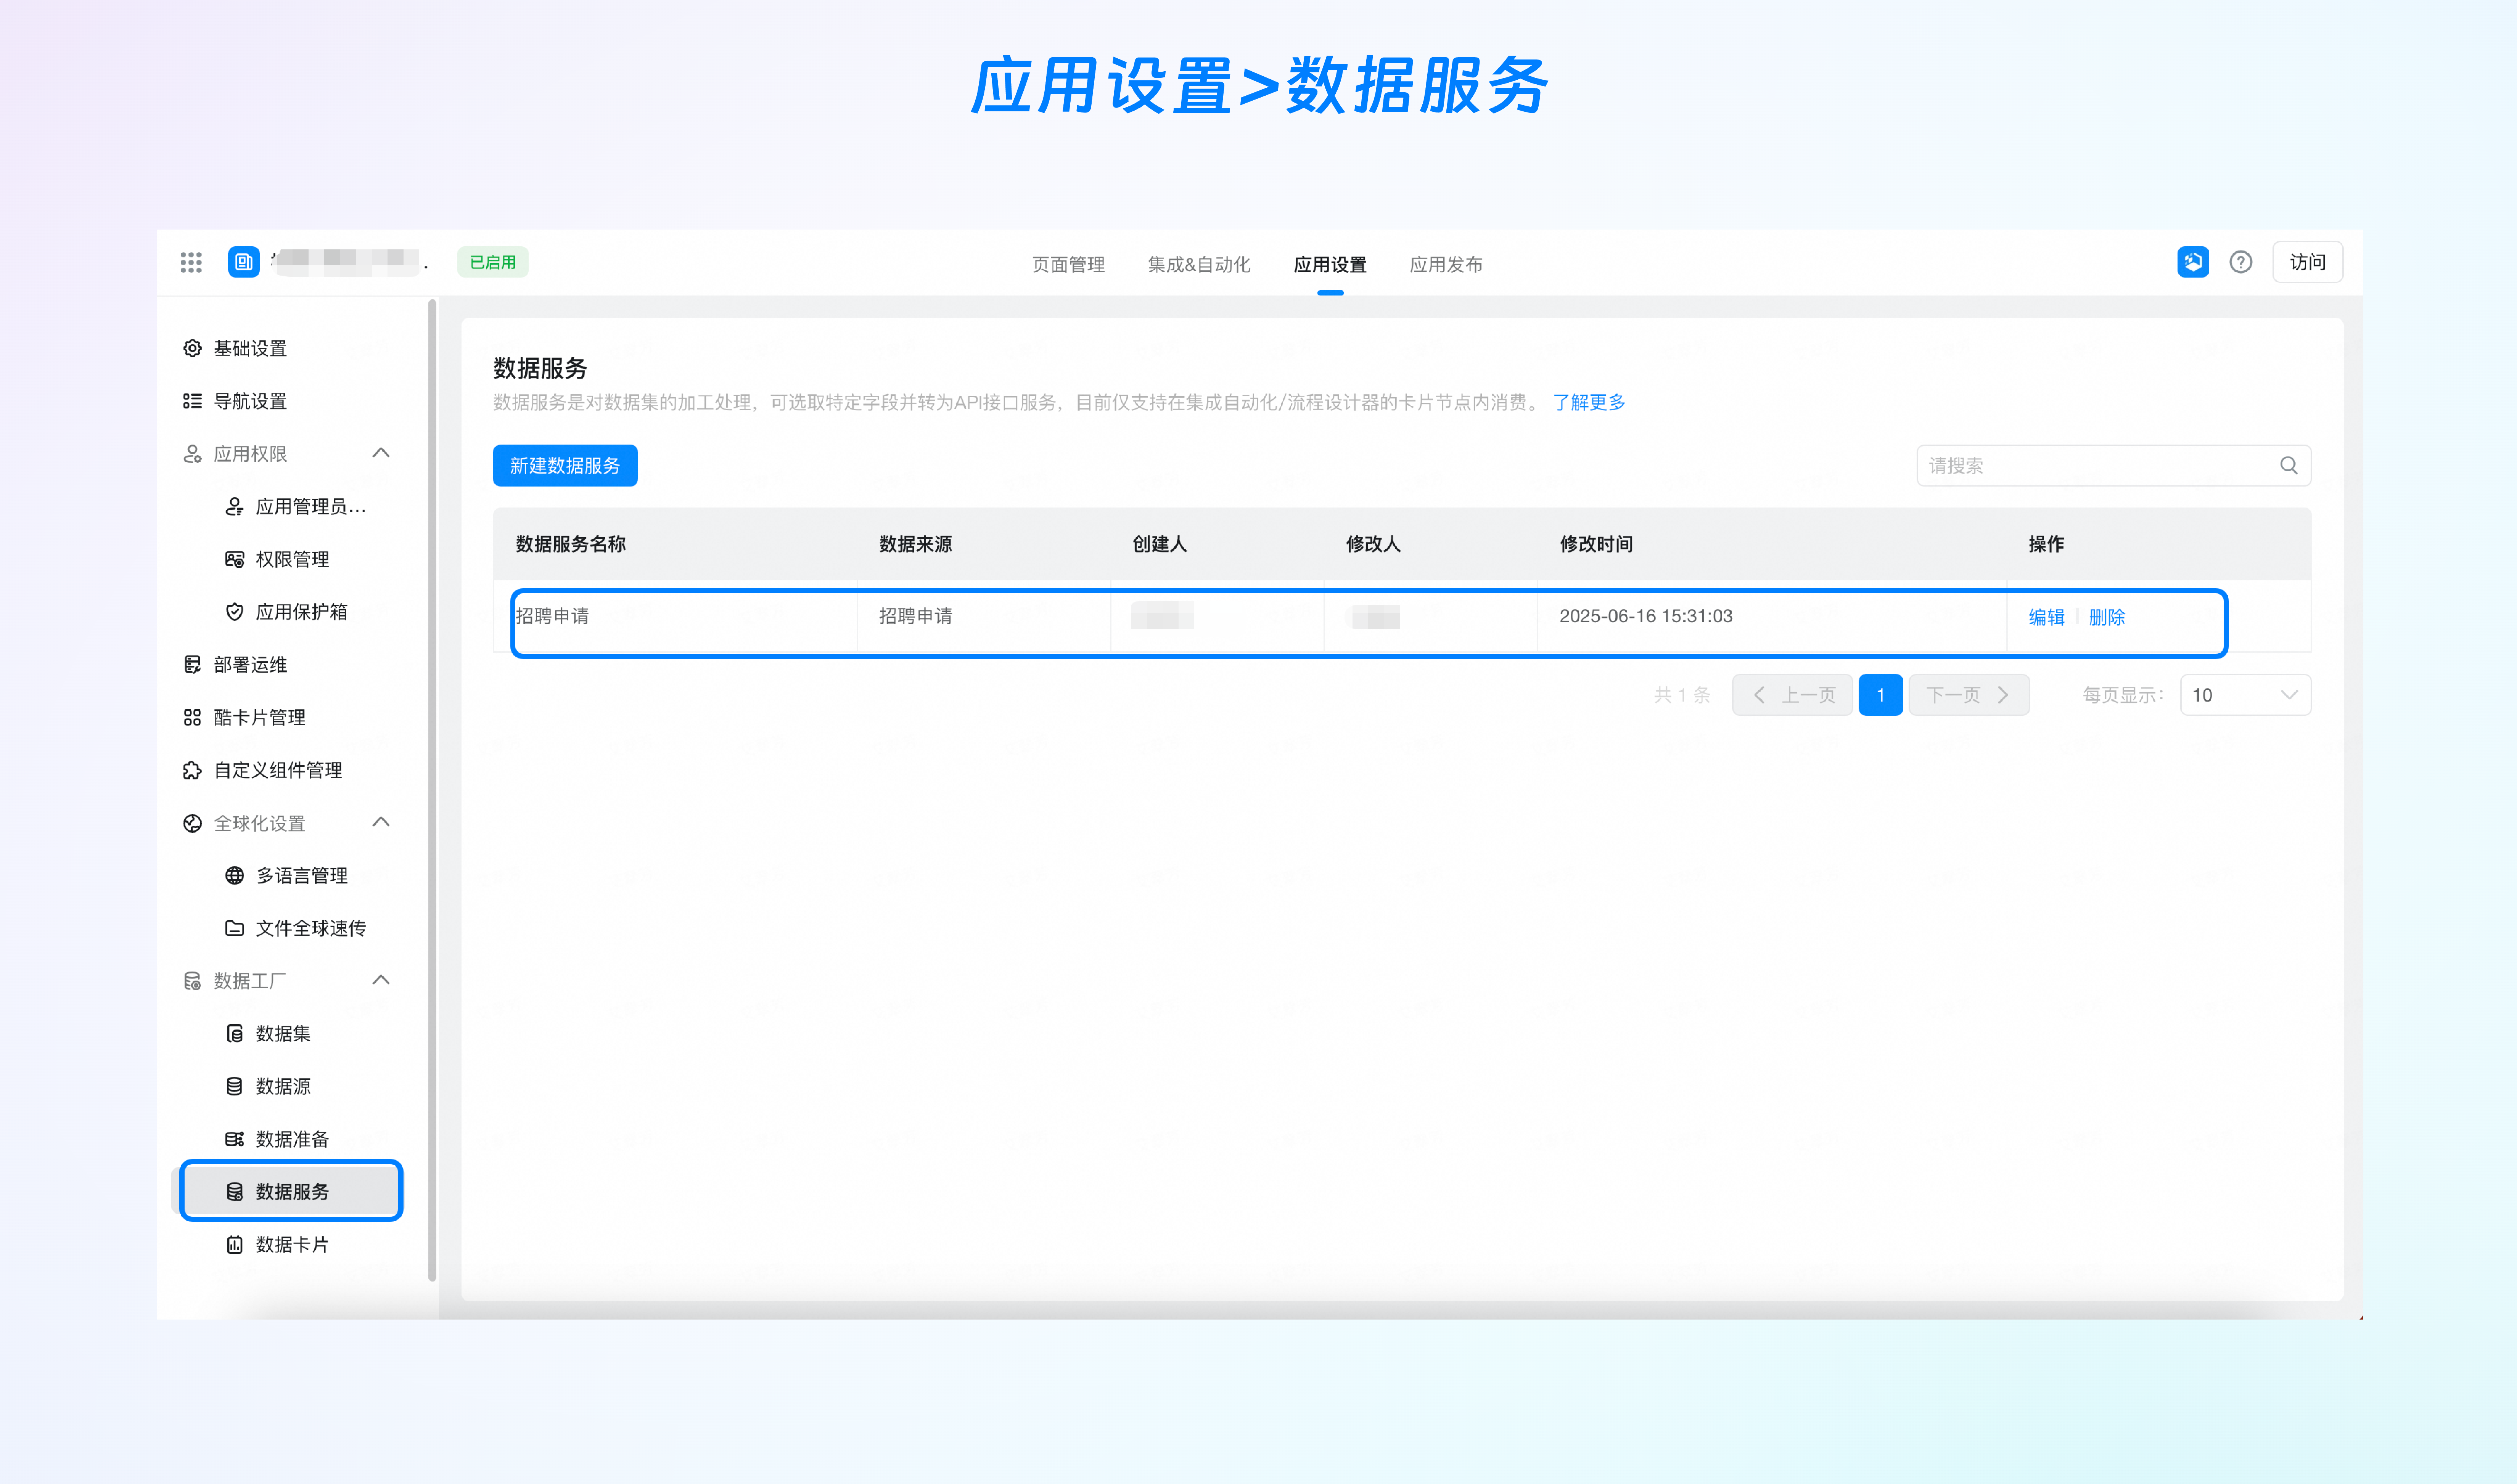Collapse the 全球化设置 section chevron
Viewport: 2517px width, 1484px height.
point(381,822)
